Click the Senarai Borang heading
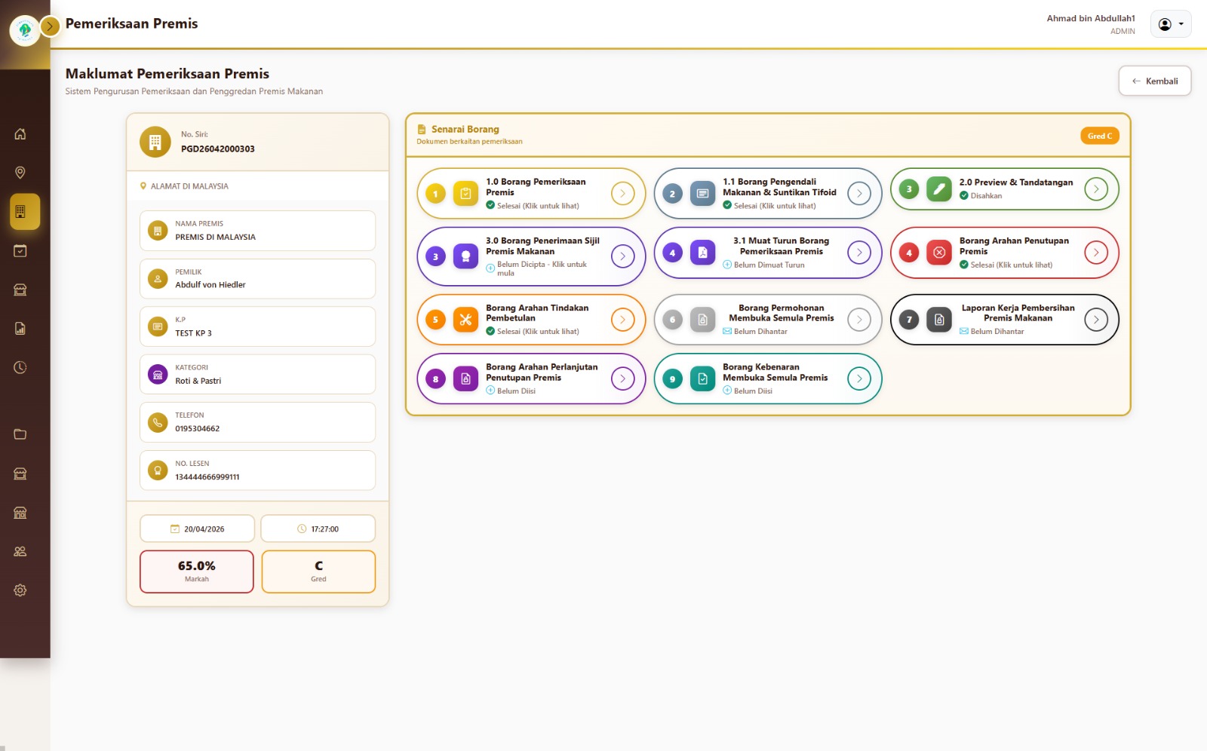This screenshot has height=751, width=1207. point(465,130)
